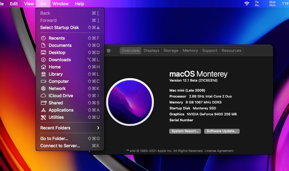289x171 pixels.
Task: Click the Recents clock icon
Action: point(43,38)
